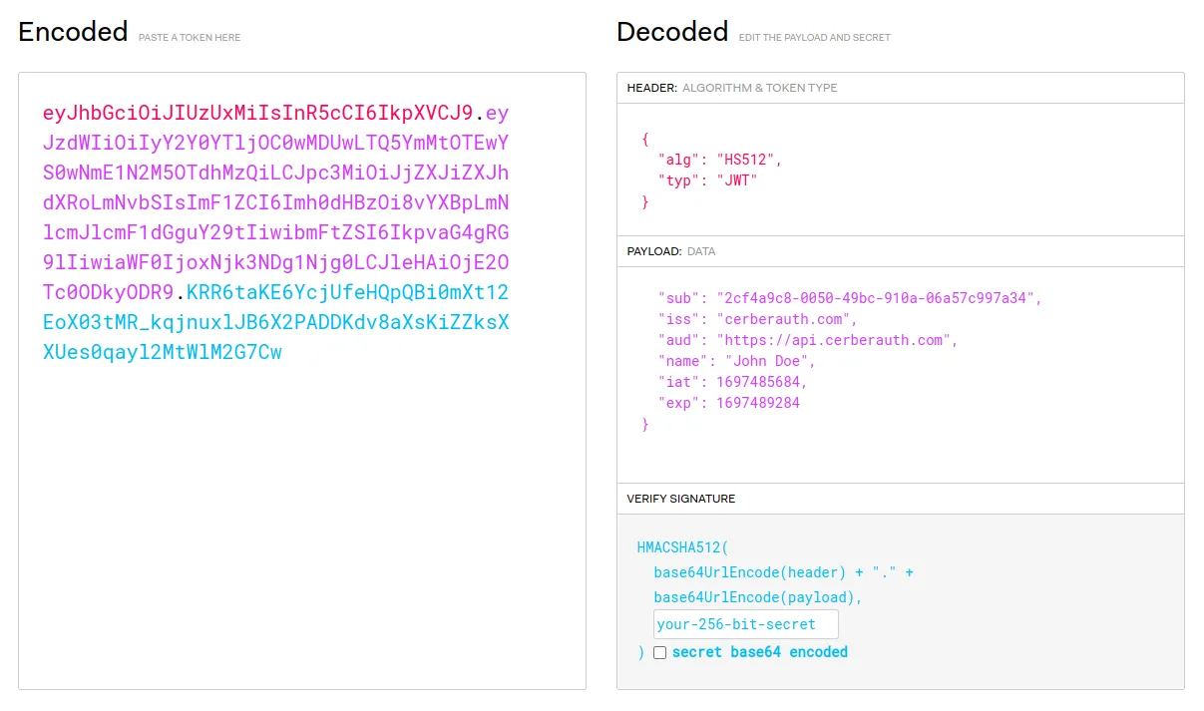Click the "typ": "JWT" line
Viewport: 1204px width, 711px height.
pyautogui.click(x=708, y=180)
